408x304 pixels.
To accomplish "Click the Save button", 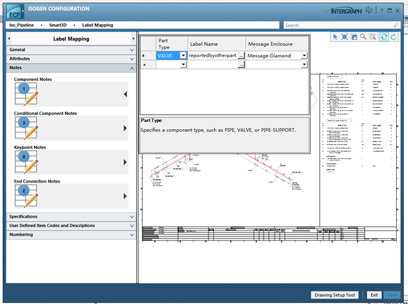I will [392, 295].
